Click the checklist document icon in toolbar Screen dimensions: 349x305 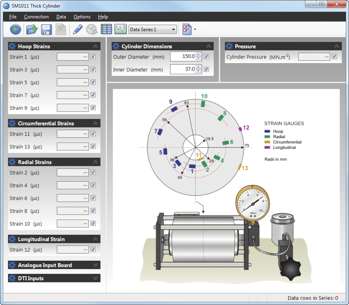187,29
